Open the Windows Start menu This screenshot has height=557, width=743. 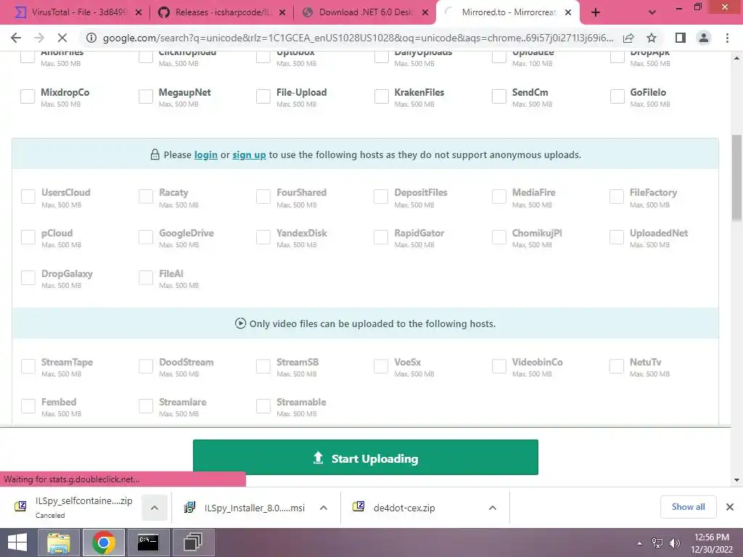(x=17, y=542)
